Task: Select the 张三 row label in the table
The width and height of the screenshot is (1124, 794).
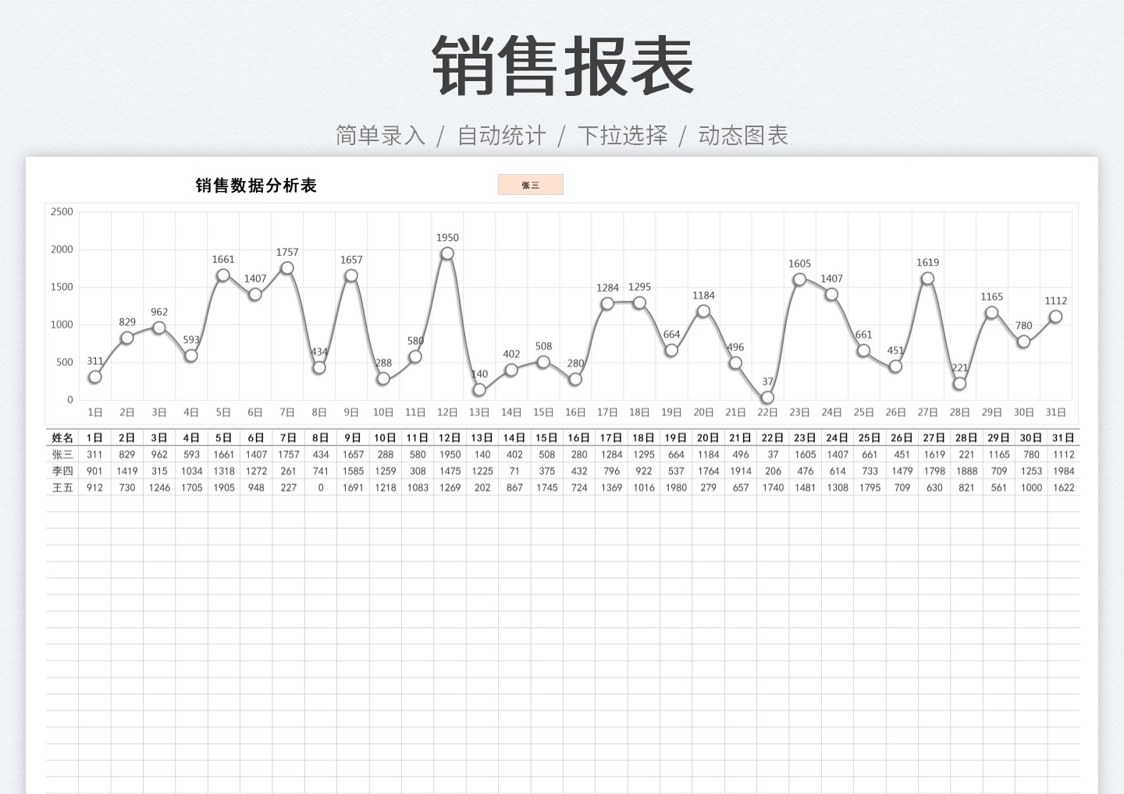Action: coord(62,454)
